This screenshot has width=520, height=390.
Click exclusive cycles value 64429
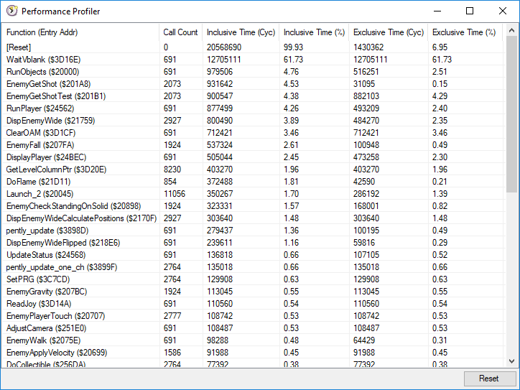[x=364, y=340]
